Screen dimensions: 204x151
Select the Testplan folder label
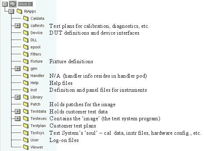pyautogui.click(x=38, y=126)
